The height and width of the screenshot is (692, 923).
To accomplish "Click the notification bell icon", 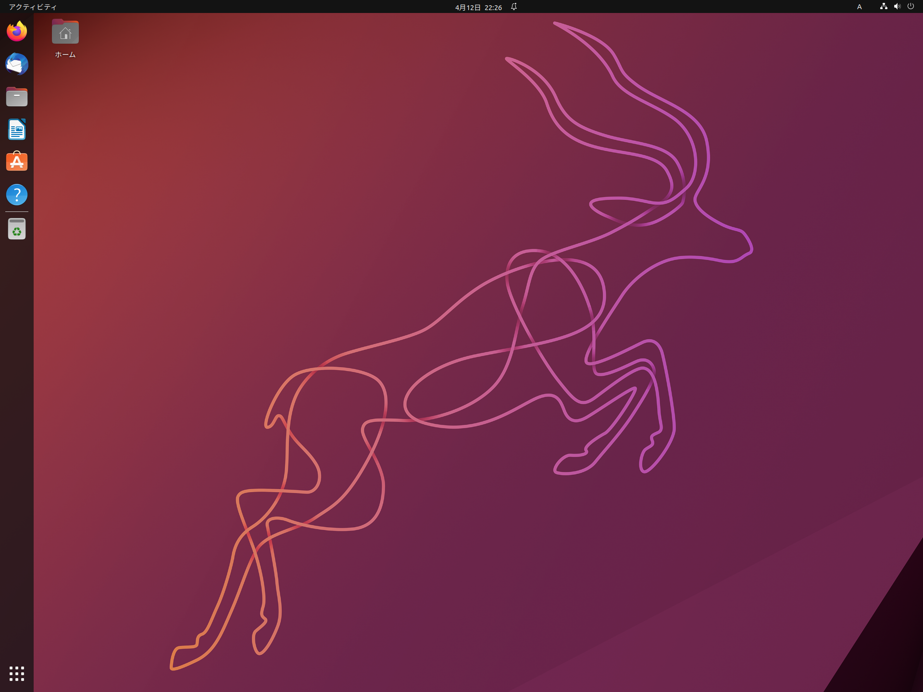I will (x=514, y=7).
